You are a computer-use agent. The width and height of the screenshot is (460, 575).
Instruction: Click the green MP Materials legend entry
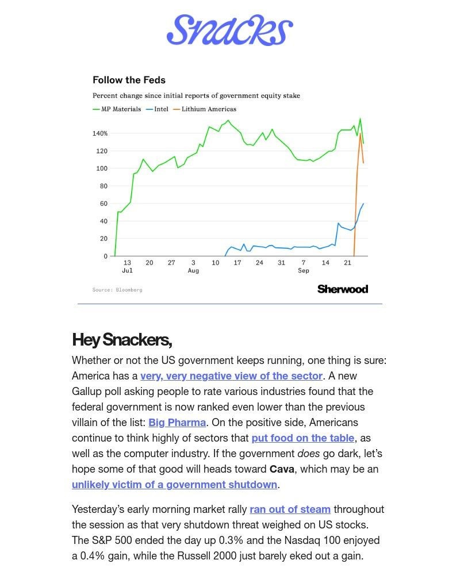pyautogui.click(x=120, y=109)
